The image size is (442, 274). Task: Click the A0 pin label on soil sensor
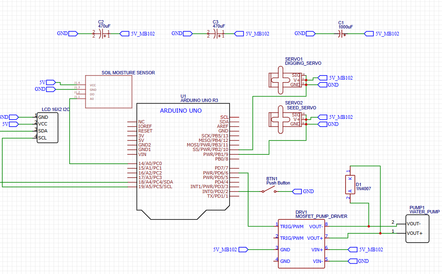(x=92, y=99)
